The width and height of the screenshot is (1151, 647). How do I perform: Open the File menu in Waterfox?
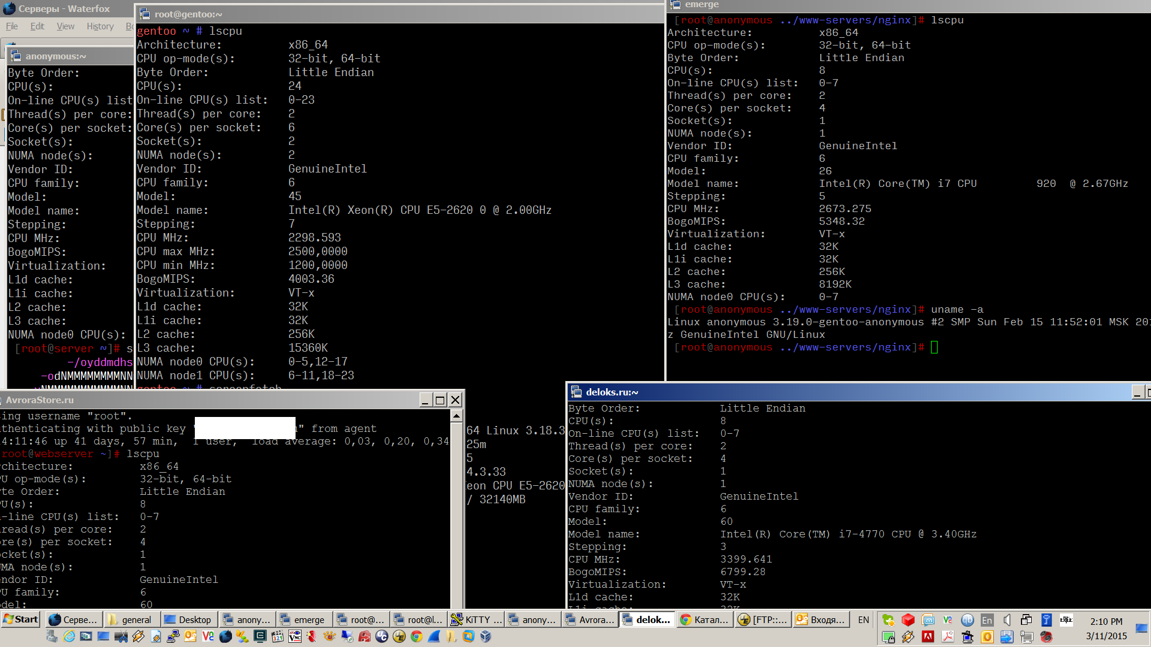tap(12, 26)
